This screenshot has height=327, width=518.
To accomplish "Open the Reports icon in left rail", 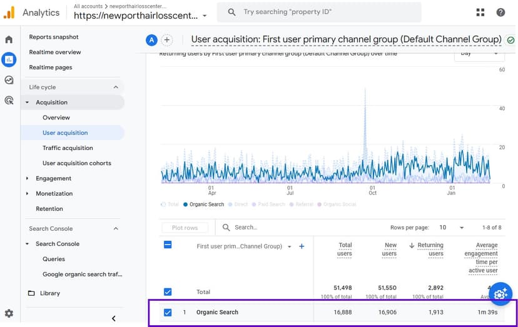I will (9, 60).
